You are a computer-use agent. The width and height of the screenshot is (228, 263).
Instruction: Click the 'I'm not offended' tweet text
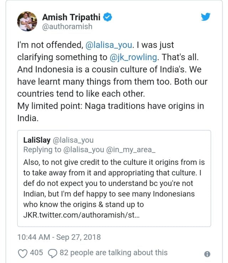pos(50,45)
